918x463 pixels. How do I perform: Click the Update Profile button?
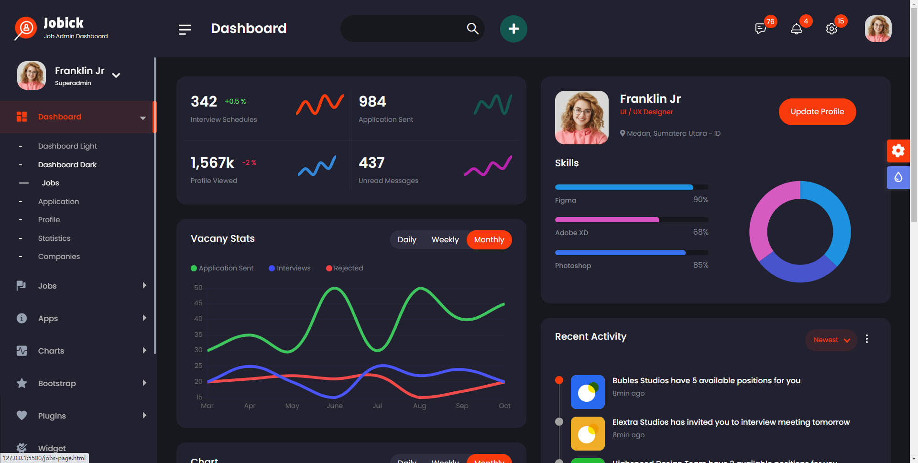pyautogui.click(x=817, y=112)
